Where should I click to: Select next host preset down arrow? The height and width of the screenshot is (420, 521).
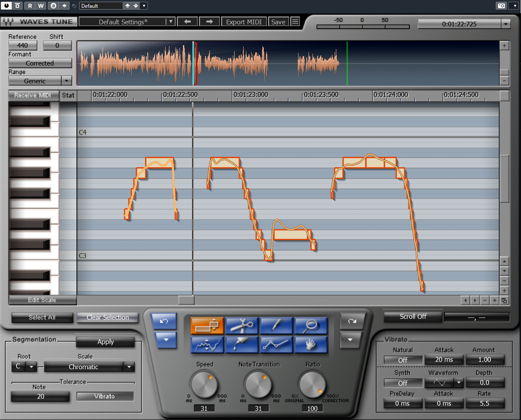(x=136, y=6)
